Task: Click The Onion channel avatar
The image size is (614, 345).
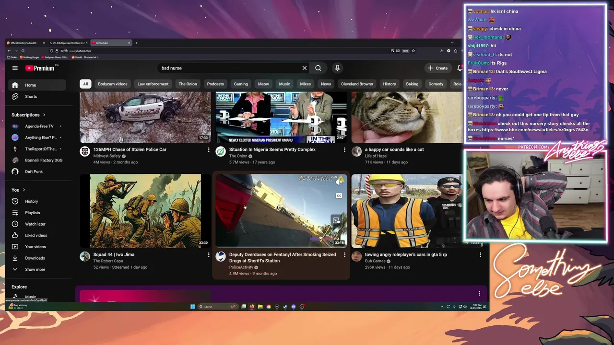Action: [x=221, y=152]
